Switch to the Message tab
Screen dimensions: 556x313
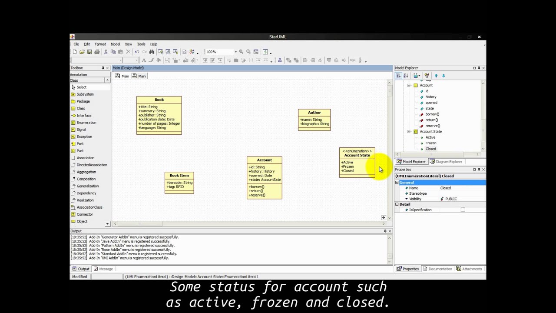coord(103,269)
